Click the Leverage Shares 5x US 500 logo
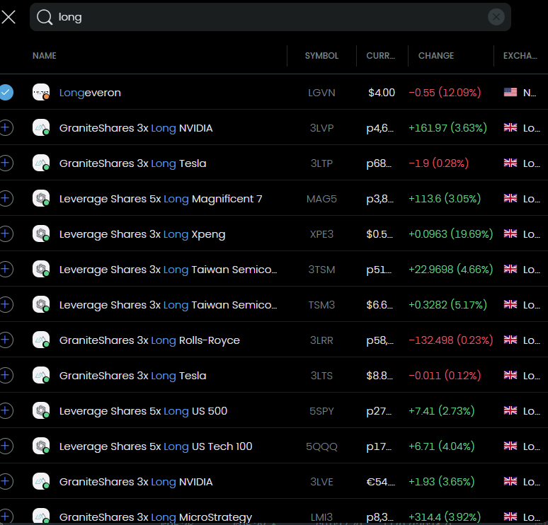This screenshot has height=525, width=548. coord(41,410)
